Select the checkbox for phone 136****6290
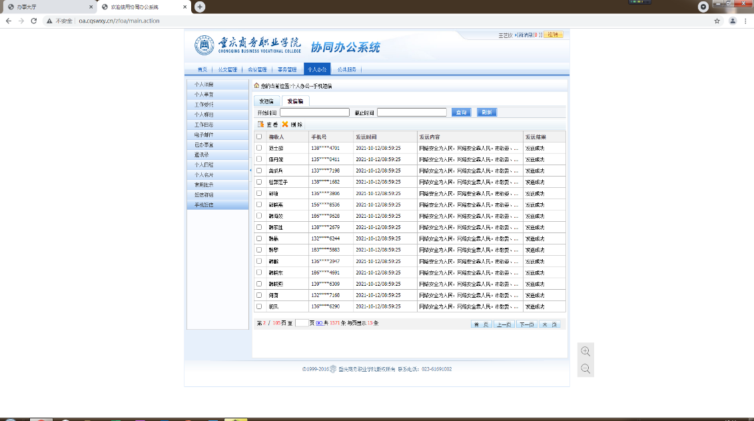This screenshot has height=421, width=754. click(x=259, y=306)
